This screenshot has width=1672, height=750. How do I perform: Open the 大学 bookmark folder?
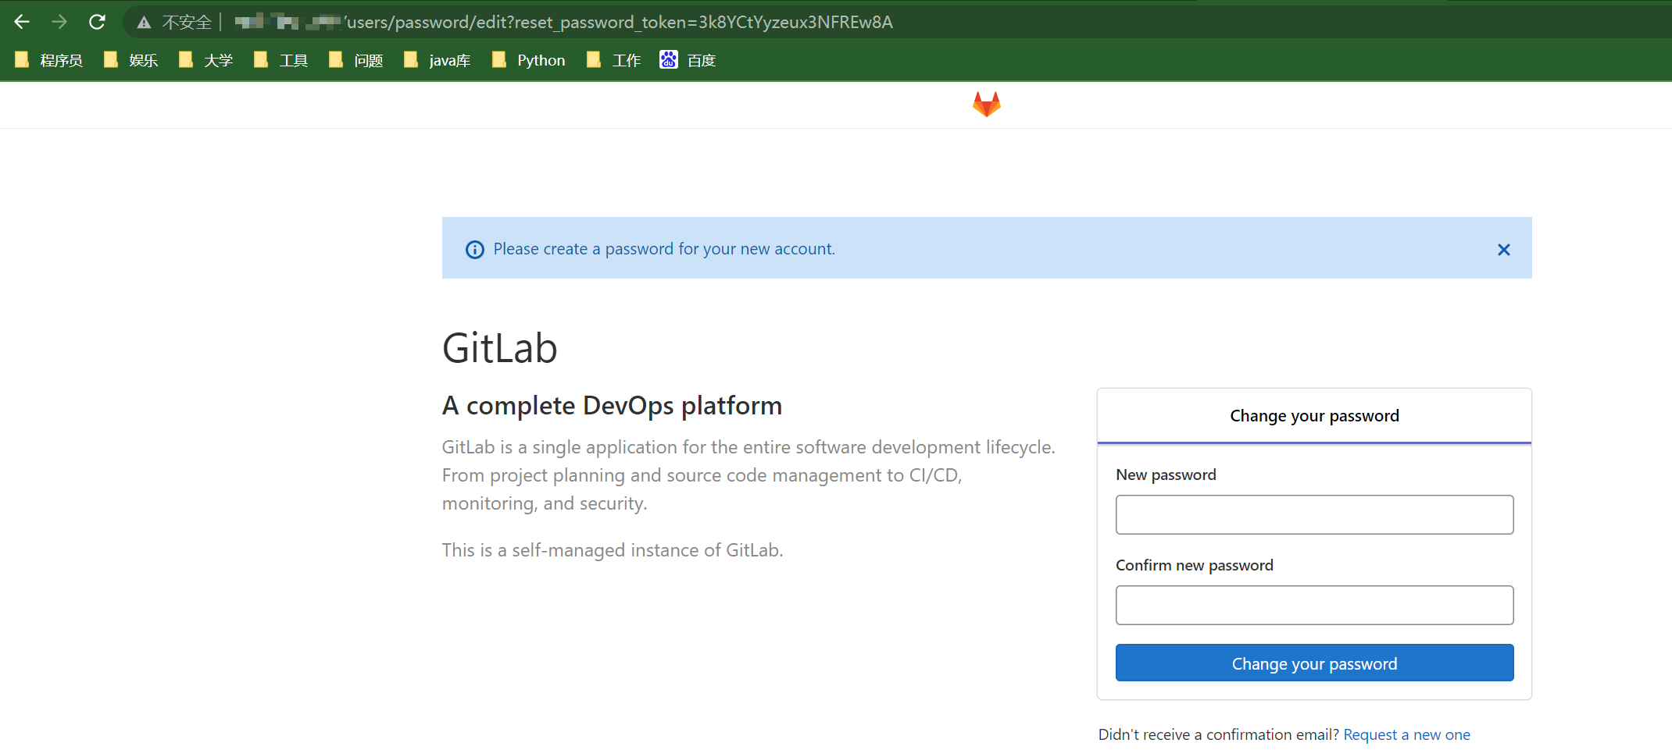[x=205, y=60]
